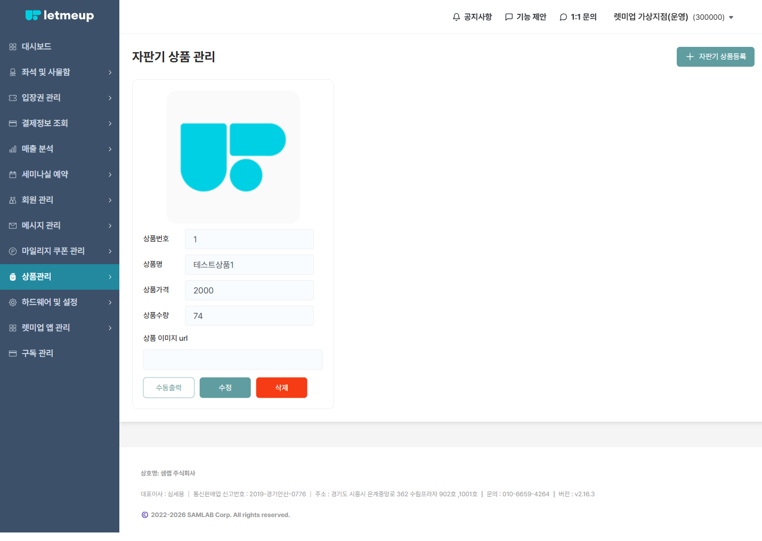Click the dashboard grid icon beside 대시보드
The height and width of the screenshot is (541, 762).
pos(13,47)
